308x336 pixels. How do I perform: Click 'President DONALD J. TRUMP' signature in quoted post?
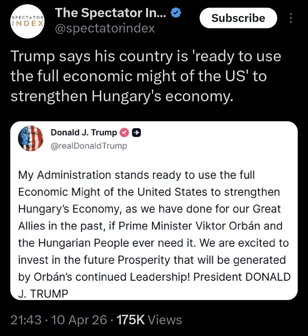[x=242, y=277]
